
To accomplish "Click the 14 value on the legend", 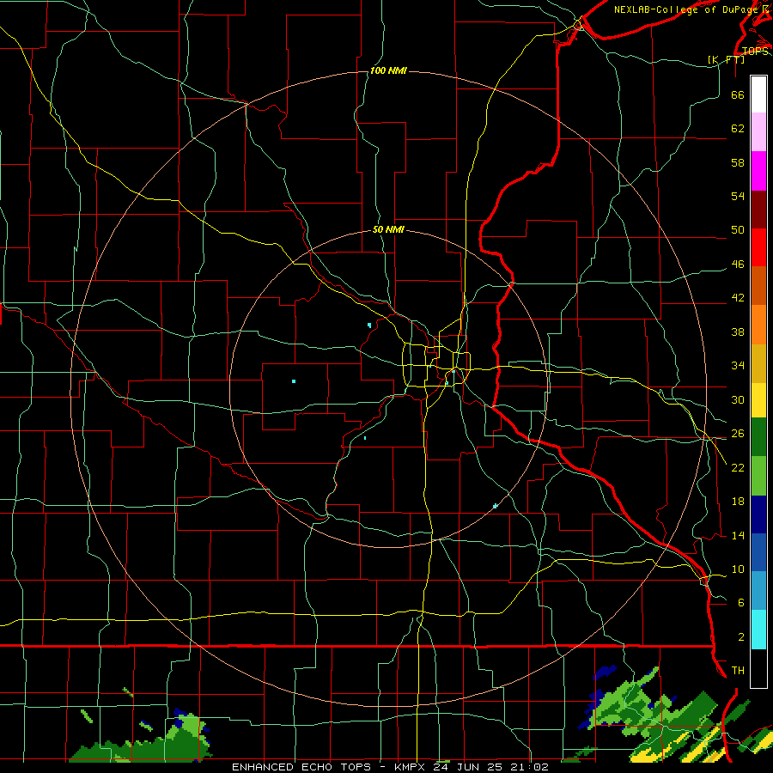I will (738, 535).
